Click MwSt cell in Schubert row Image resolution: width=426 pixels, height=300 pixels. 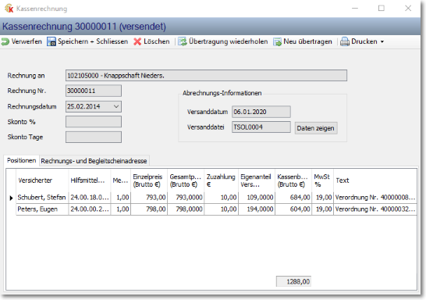pos(322,198)
